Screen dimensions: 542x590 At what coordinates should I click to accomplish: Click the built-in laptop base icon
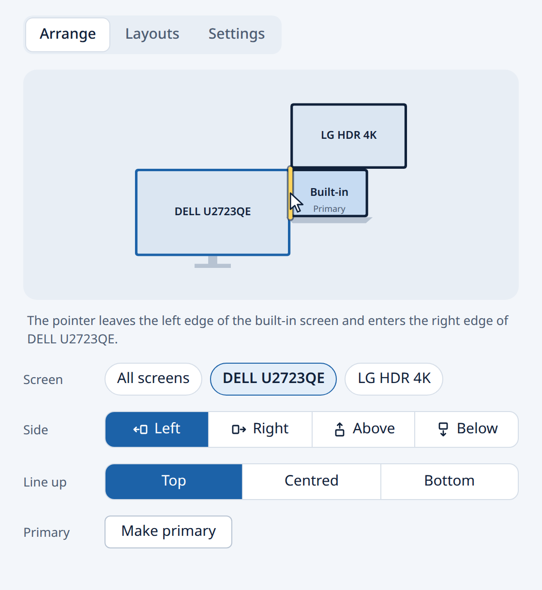331,221
